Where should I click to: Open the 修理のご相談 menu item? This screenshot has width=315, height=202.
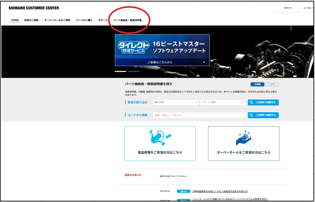pyautogui.click(x=31, y=20)
